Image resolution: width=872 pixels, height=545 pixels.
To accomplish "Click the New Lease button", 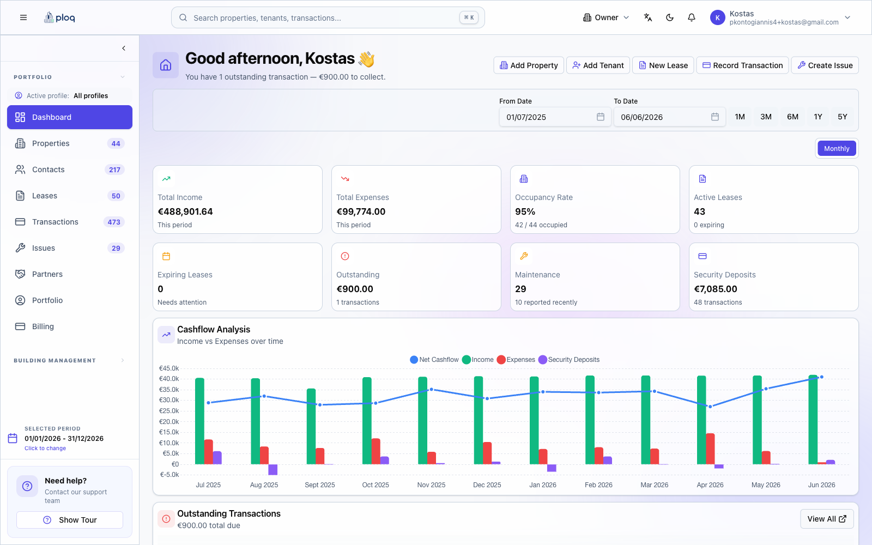I will coord(663,65).
